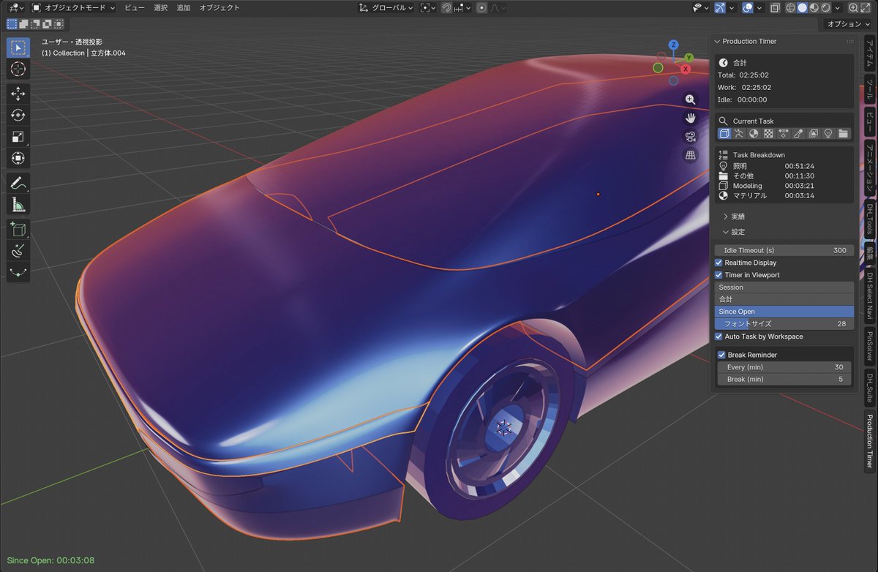This screenshot has width=878, height=572.
Task: Open the ビュー menu
Action: pyautogui.click(x=135, y=8)
